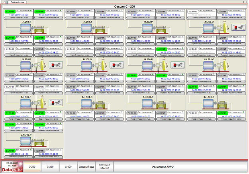Click green 1 LR/HR indicator of 3.Н.305.Р
Viewport: 249px width, 174px height.
10,125
